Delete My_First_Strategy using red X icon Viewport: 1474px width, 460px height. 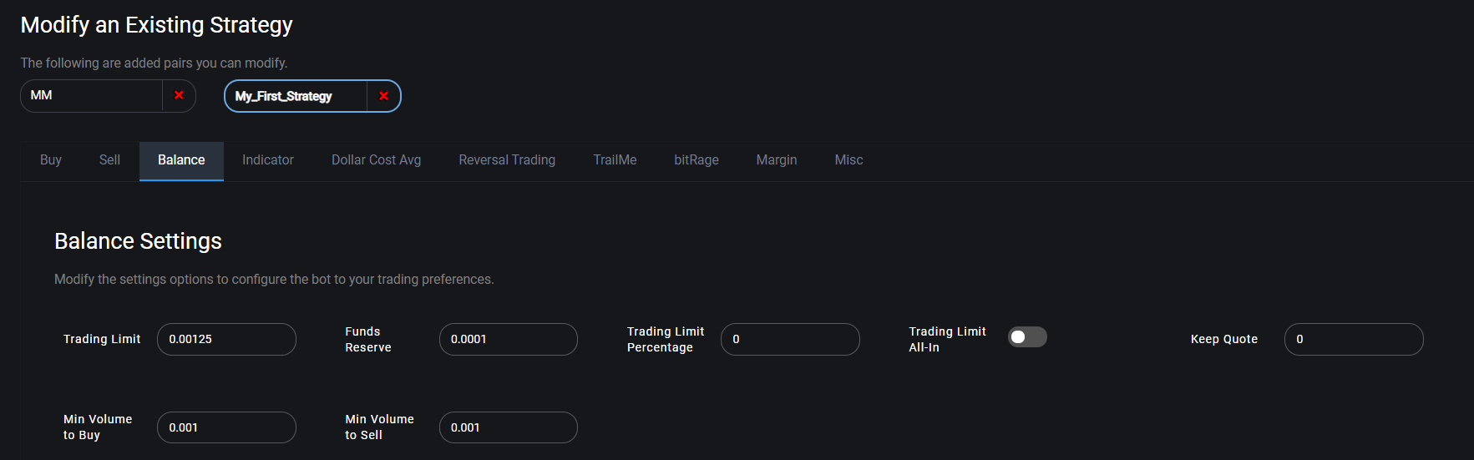tap(383, 96)
